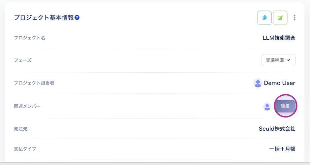Click the 支払タイプ field label
The width and height of the screenshot is (310, 165).
(25, 149)
